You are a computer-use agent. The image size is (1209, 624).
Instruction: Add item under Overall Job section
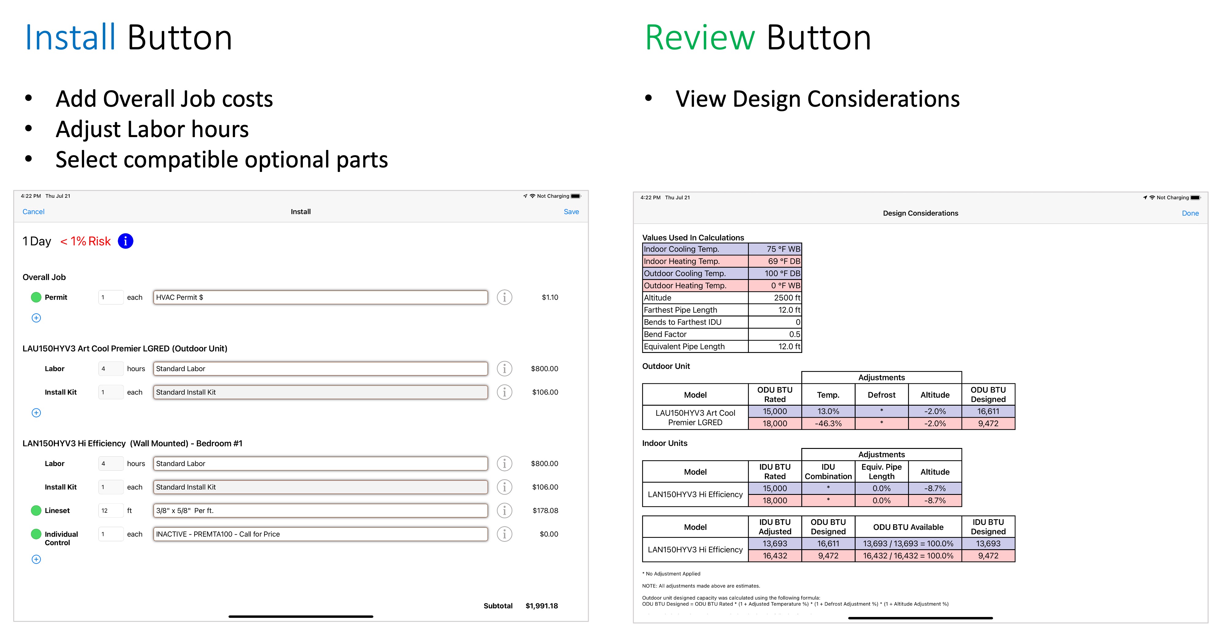click(x=36, y=318)
